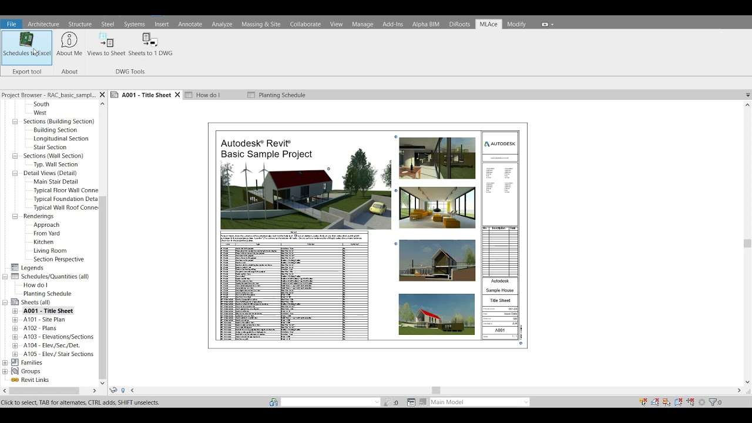Click the view control icon below project browser
Viewport: 752px width, 423px height.
[113, 390]
